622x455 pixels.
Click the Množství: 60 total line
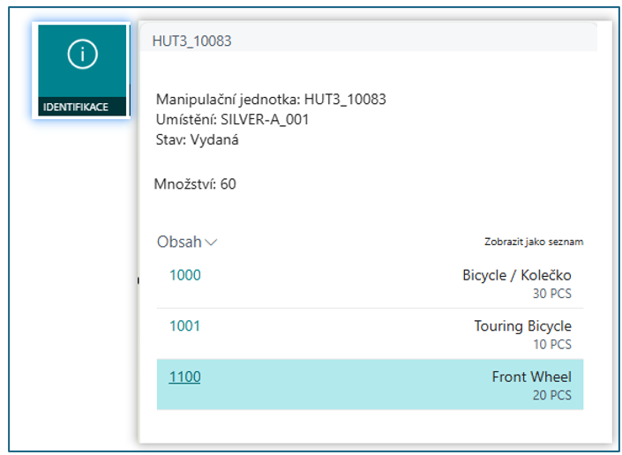point(195,184)
